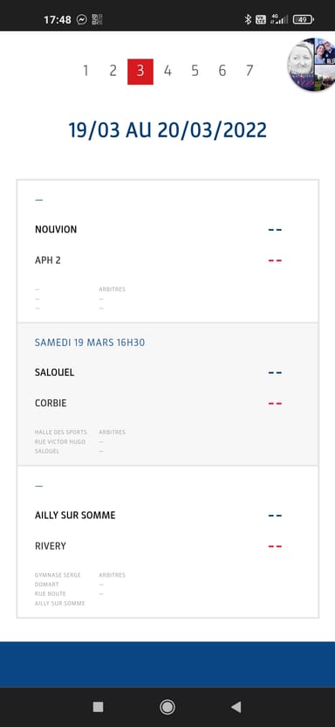
Task: Go to matchday page 1
Action: 85,71
